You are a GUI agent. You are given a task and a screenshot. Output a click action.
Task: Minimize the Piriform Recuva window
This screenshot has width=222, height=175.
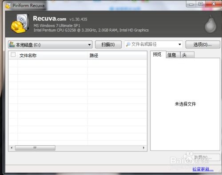click(191, 4)
